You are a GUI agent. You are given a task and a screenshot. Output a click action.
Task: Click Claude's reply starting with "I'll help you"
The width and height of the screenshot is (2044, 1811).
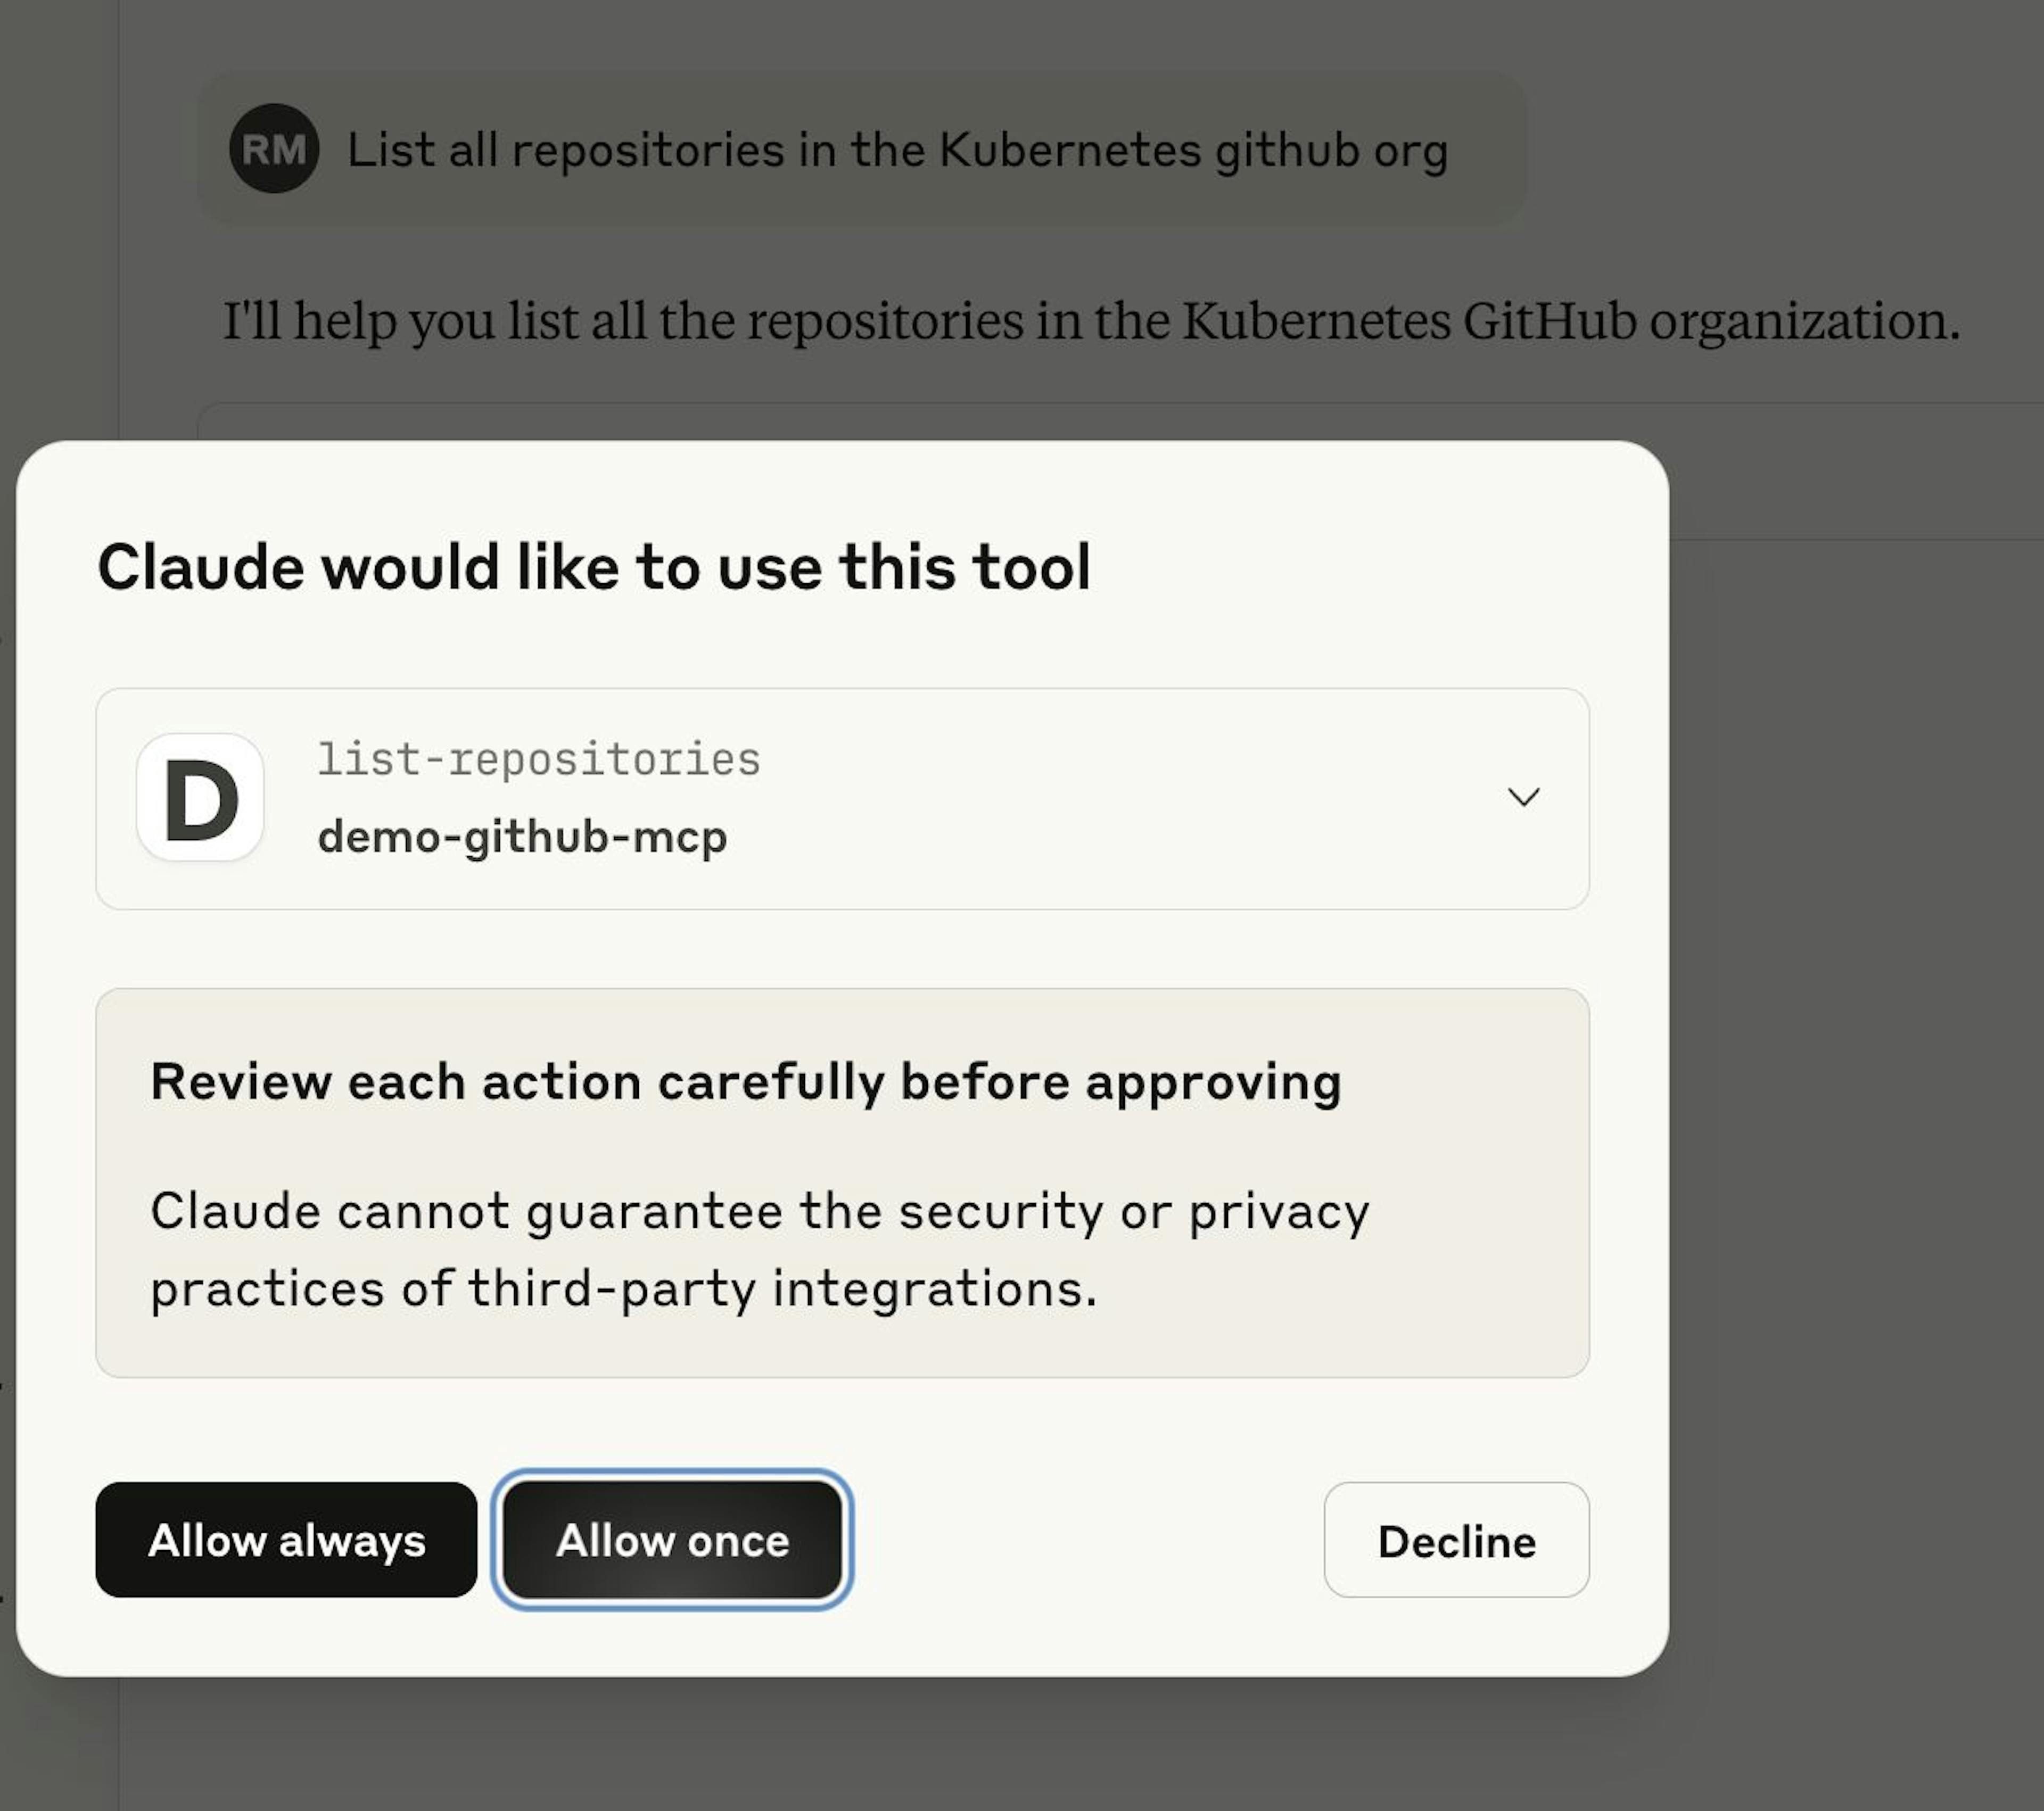1090,321
